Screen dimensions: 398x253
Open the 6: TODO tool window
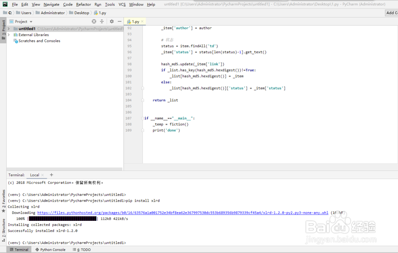[82, 250]
